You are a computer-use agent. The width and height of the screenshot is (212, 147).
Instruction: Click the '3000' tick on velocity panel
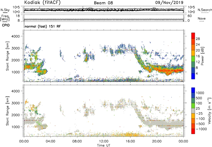(x=15, y=103)
